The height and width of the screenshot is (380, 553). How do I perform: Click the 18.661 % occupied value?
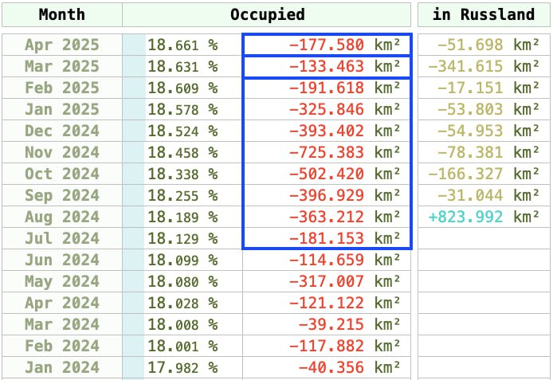[182, 45]
